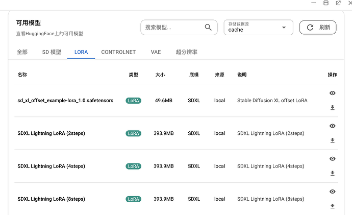Open the VAE tab
This screenshot has height=215, width=352.
[156, 52]
